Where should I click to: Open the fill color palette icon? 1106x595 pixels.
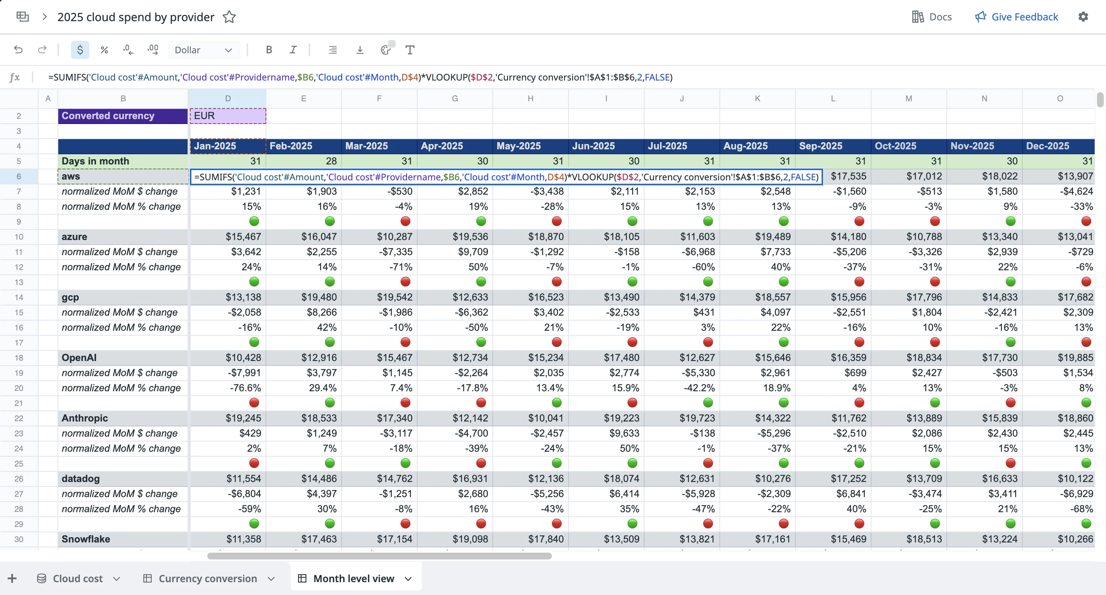coord(385,50)
